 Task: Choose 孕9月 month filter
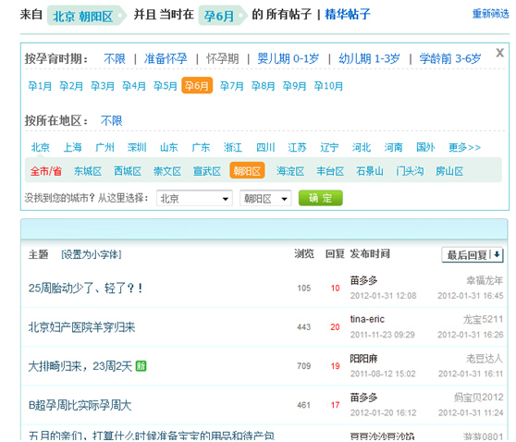tap(294, 86)
